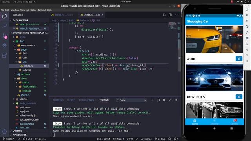Maximize the terminal panel with caret icon
The image size is (251, 141).
(x=170, y=100)
